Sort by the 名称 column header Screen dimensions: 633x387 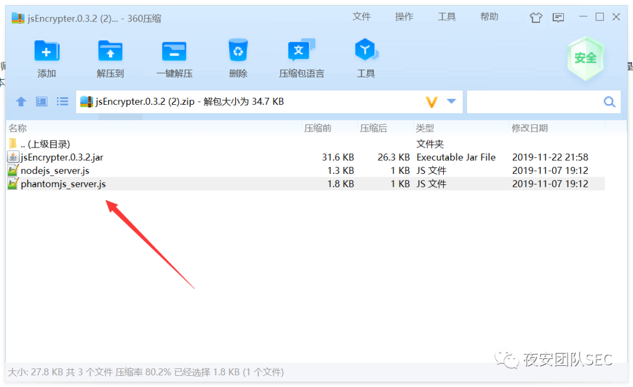click(18, 128)
